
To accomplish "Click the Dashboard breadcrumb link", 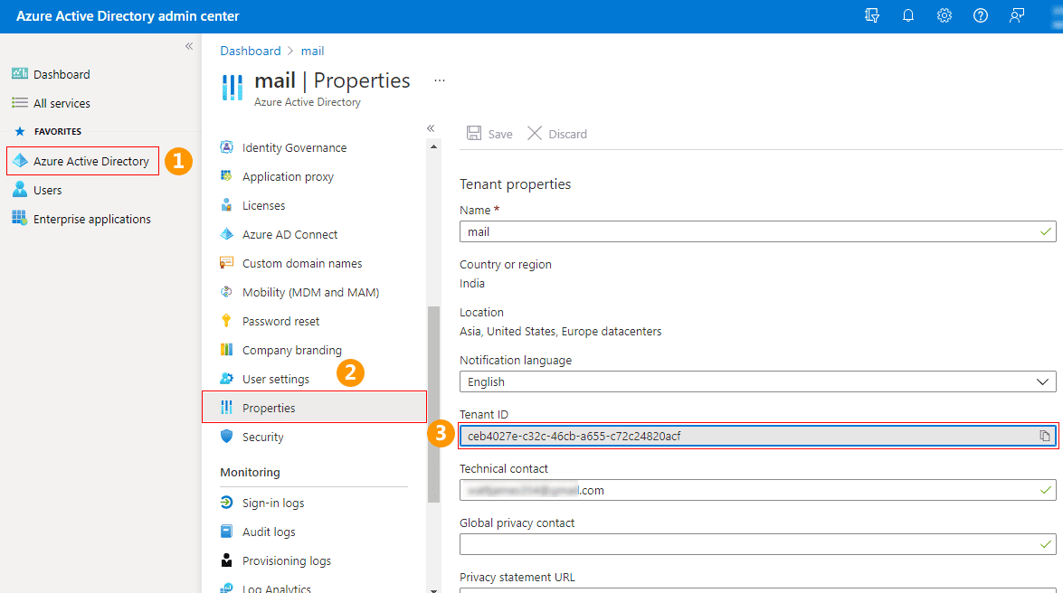I will 250,51.
